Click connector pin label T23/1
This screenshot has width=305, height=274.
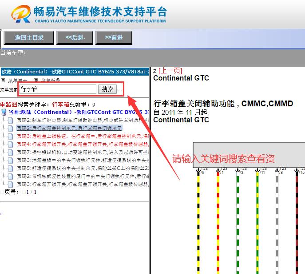tap(223, 170)
